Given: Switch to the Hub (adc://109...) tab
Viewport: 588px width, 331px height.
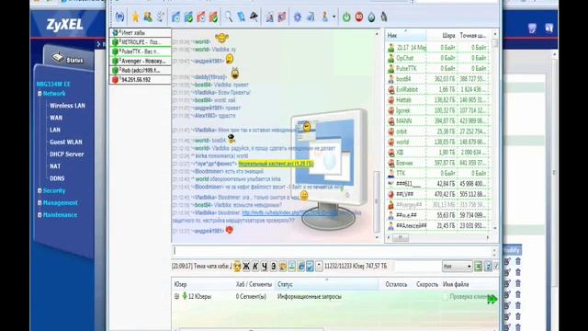Looking at the screenshot, I should (x=140, y=70).
